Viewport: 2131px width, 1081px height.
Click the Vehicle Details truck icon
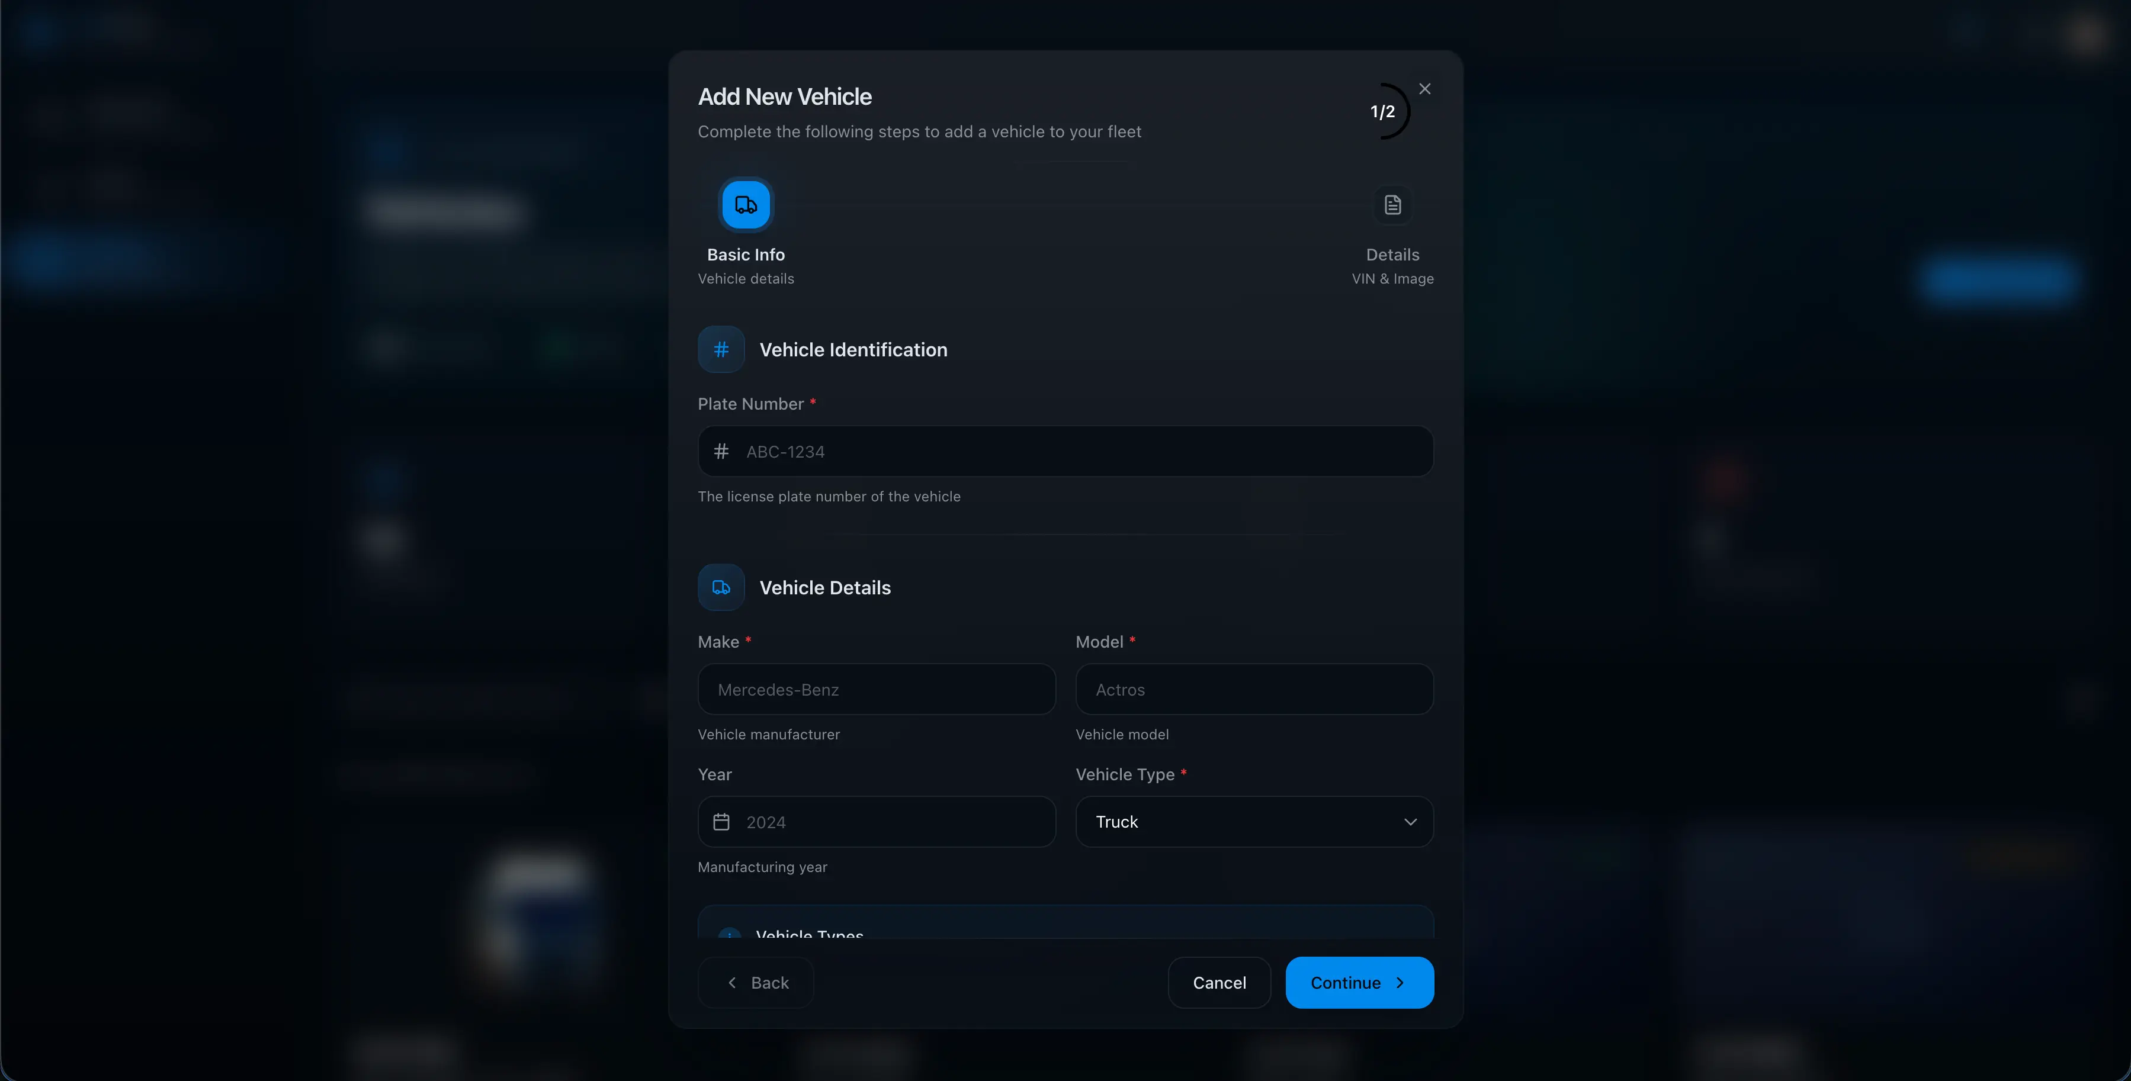(720, 587)
